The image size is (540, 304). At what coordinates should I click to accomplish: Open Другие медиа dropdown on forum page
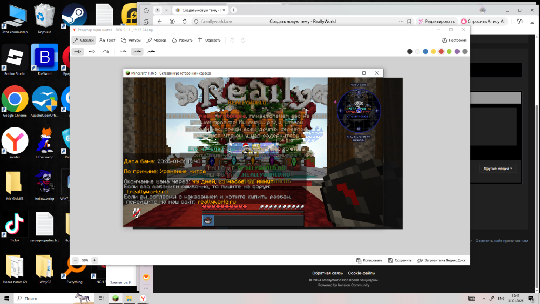tap(498, 168)
